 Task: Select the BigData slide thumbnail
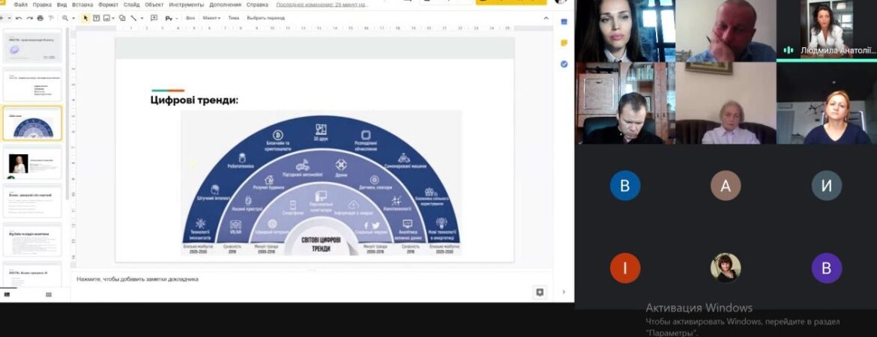tap(32, 239)
